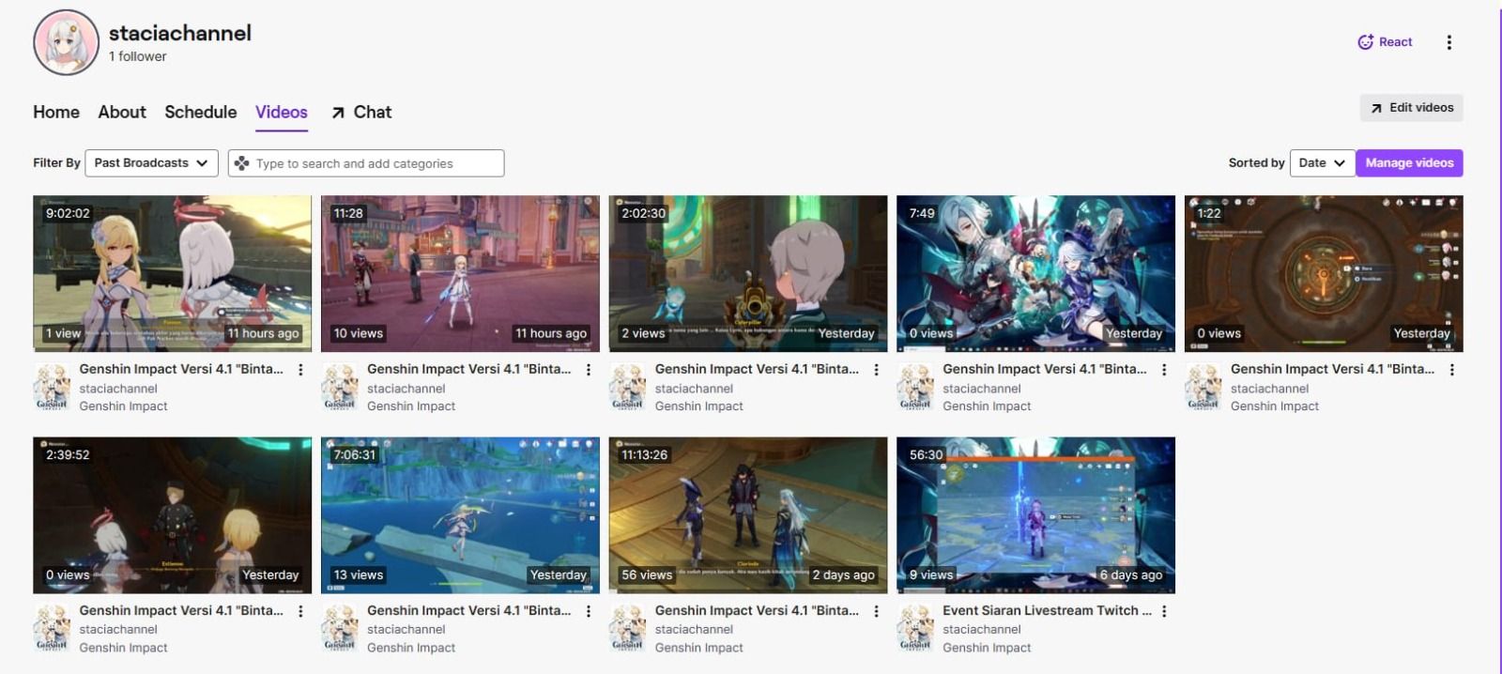Screen dimensions: 1502x674
Task: Expand the Sorted by Date dropdown
Action: click(1322, 163)
